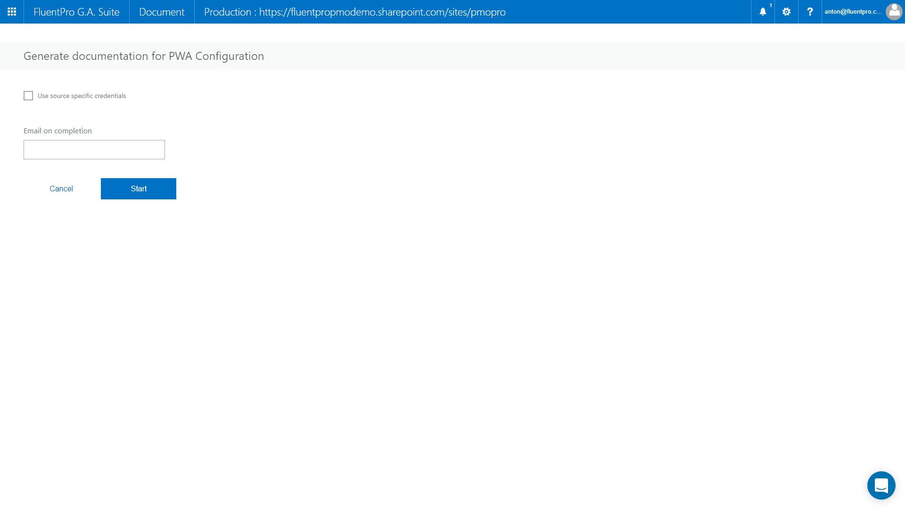This screenshot has width=905, height=509.
Task: Click the notification count badge
Action: click(x=771, y=6)
